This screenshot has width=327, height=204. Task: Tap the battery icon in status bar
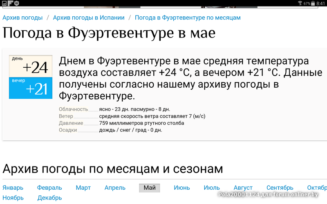pos(313,3)
